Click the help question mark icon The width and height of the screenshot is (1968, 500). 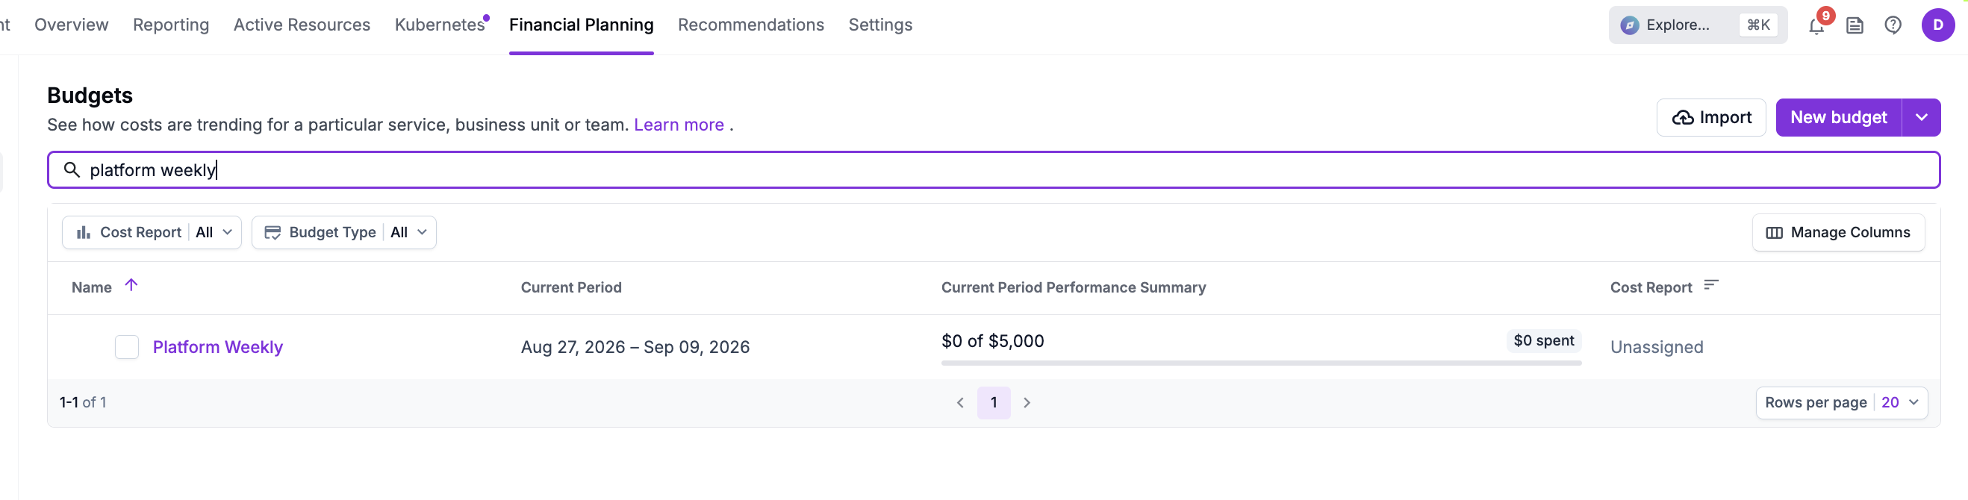[1893, 25]
